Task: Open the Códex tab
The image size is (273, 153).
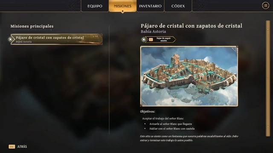Action: click(178, 6)
